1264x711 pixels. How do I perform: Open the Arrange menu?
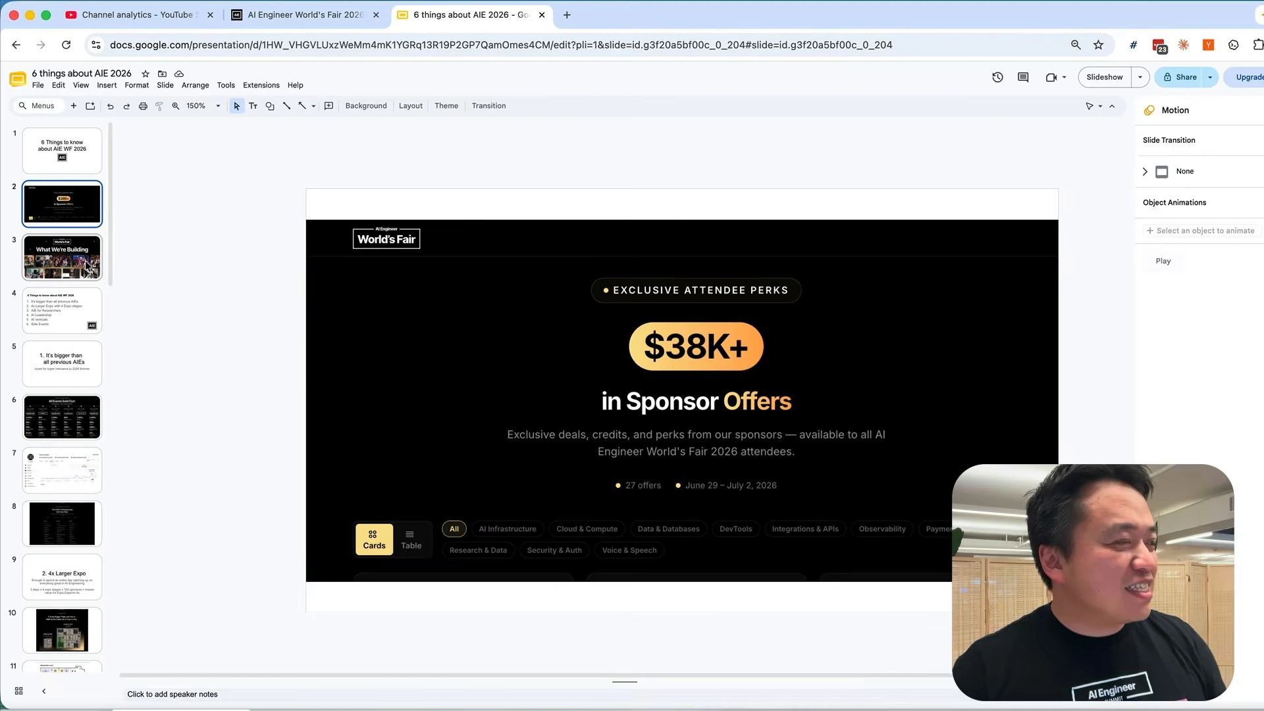[196, 86]
